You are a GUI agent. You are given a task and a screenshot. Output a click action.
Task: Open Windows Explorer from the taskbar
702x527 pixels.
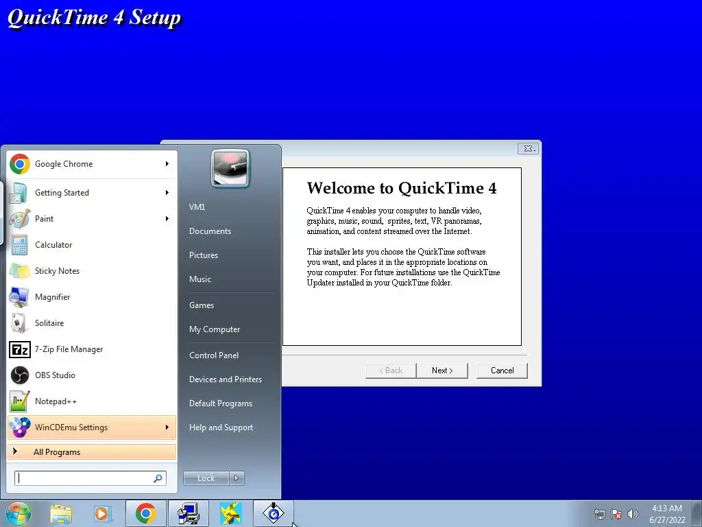[61, 513]
